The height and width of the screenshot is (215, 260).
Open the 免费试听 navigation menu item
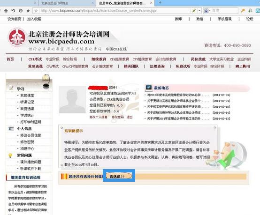(183, 67)
